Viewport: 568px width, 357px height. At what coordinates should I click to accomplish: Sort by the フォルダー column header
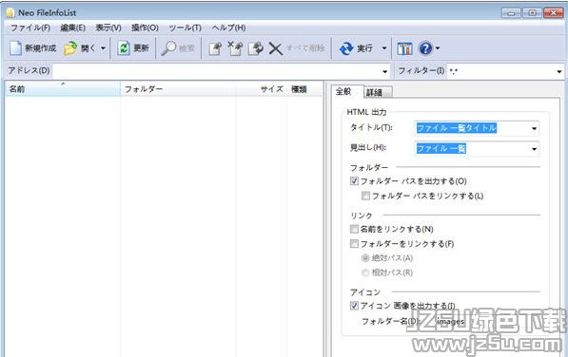[178, 89]
